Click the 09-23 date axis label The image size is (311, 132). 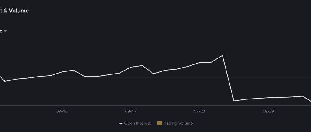click(199, 112)
